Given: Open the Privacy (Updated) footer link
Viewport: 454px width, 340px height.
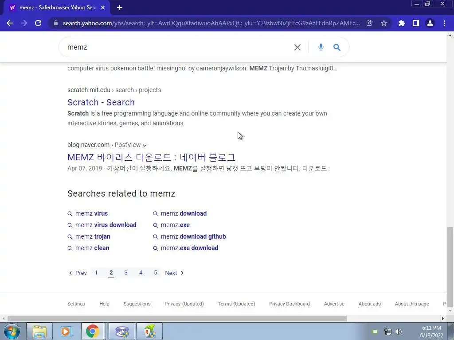Looking at the screenshot, I should (x=184, y=304).
